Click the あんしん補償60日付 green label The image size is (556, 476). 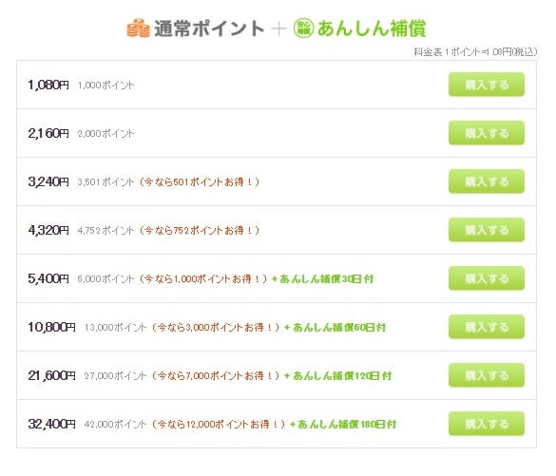pyautogui.click(x=335, y=328)
